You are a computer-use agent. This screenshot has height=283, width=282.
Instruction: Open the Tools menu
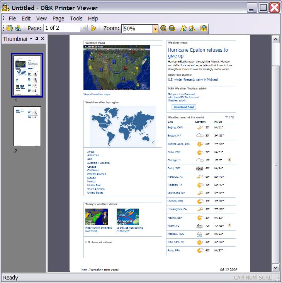coord(76,19)
